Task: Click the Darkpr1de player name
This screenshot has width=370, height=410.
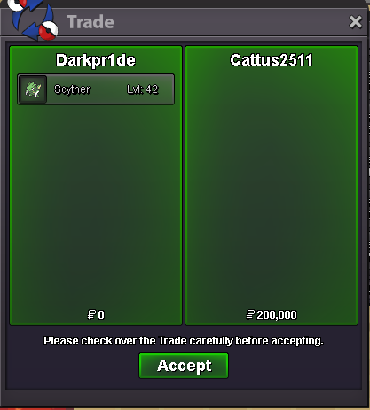Action: pyautogui.click(x=96, y=60)
